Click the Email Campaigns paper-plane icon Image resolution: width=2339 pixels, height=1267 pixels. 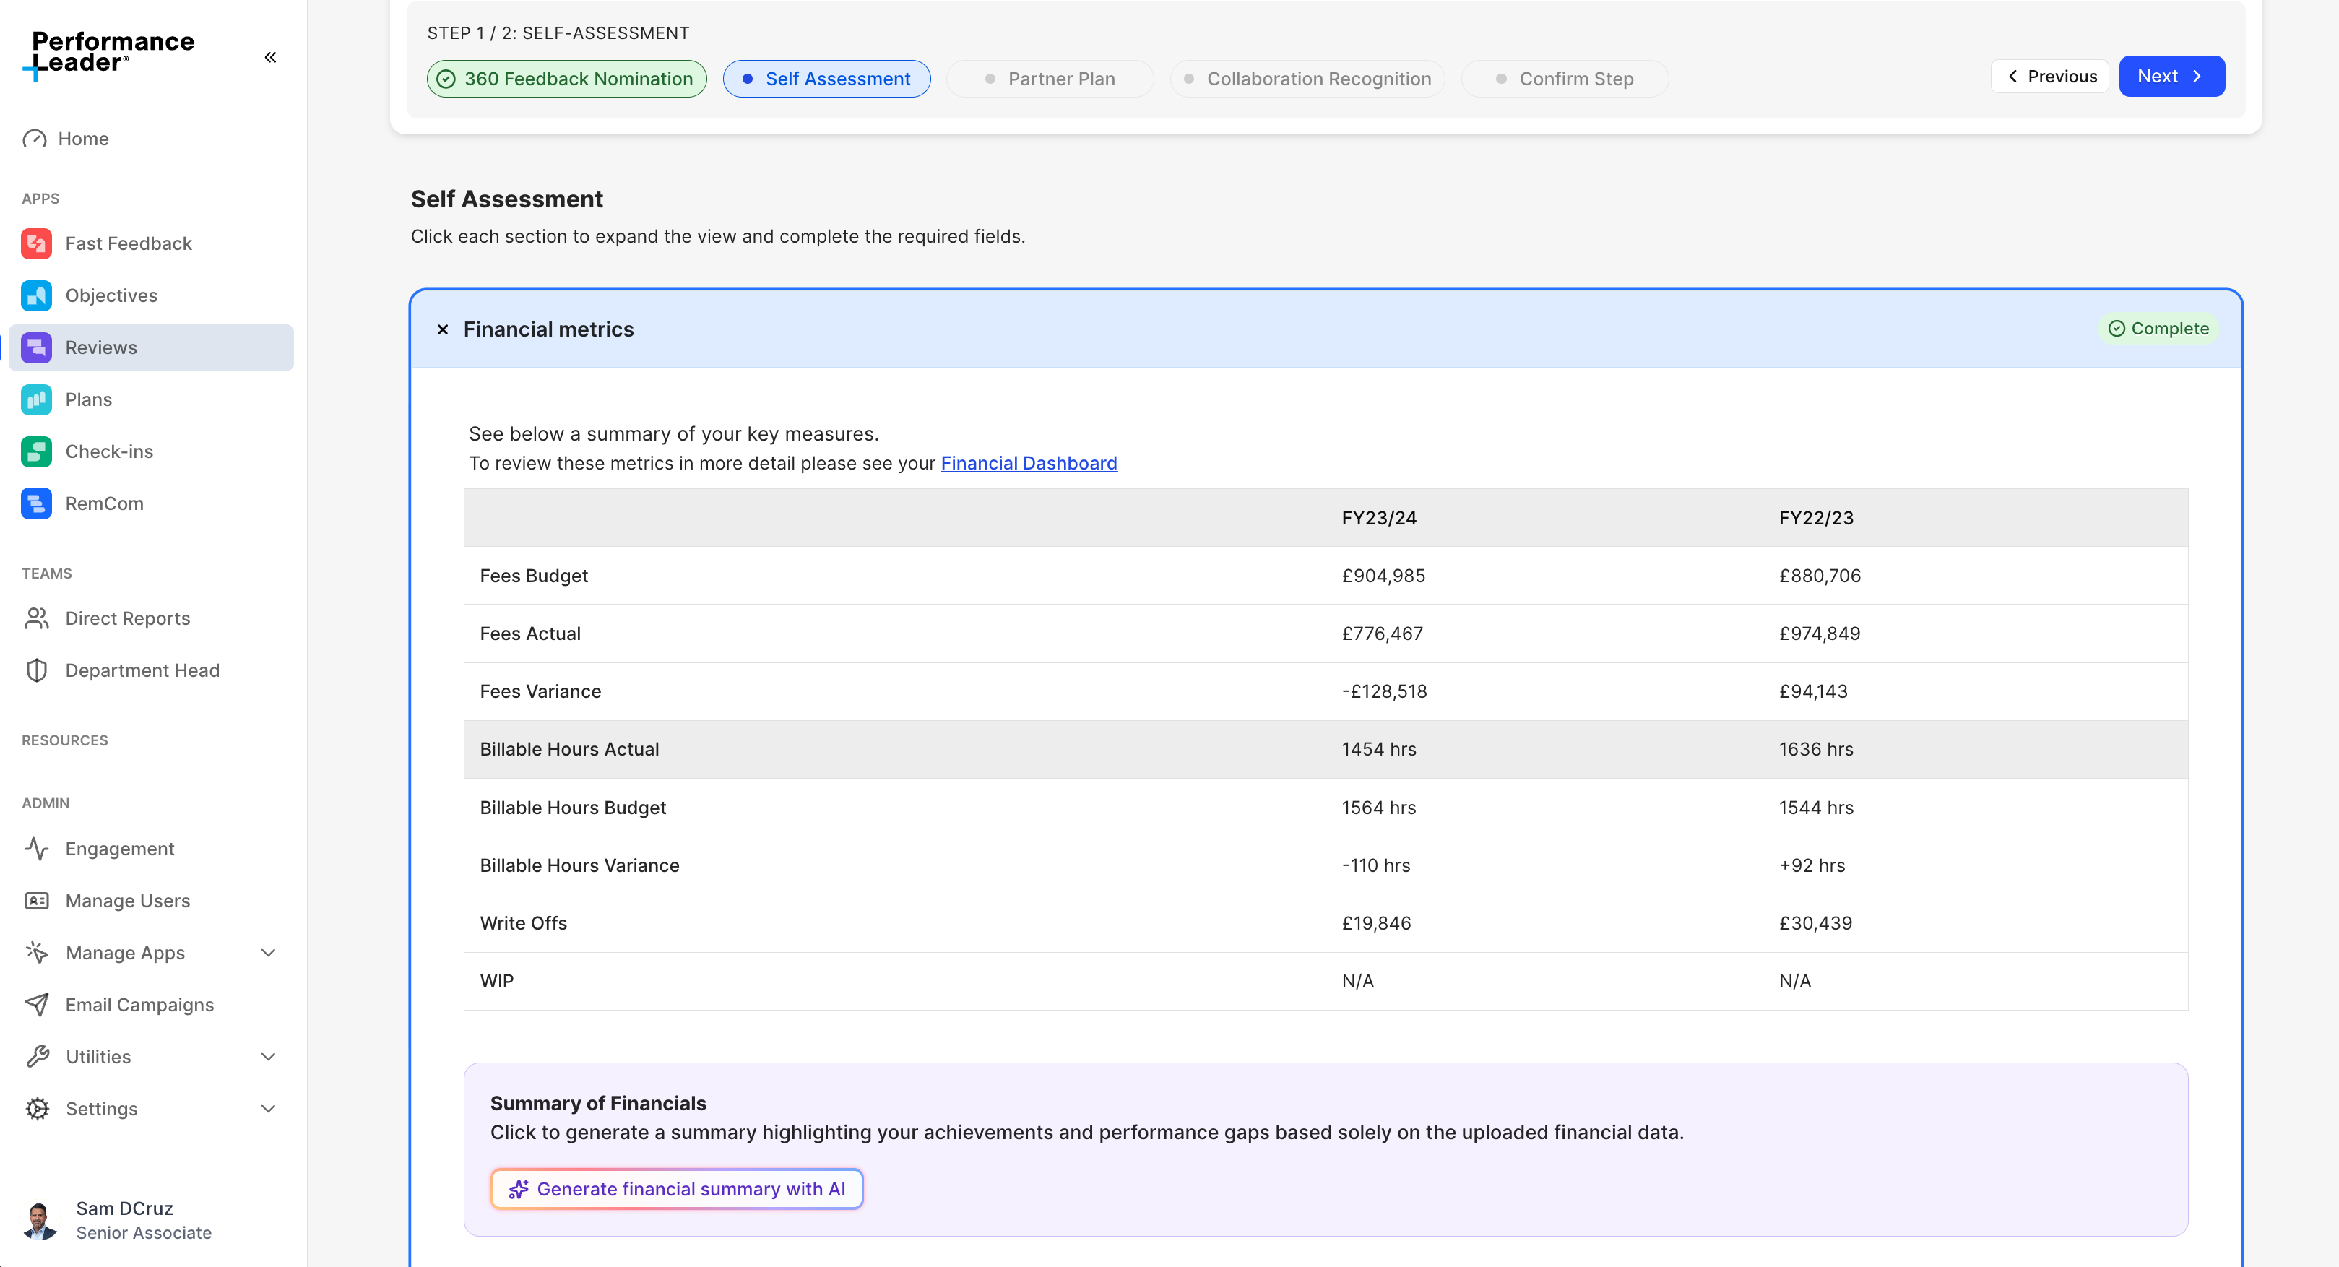(36, 1005)
